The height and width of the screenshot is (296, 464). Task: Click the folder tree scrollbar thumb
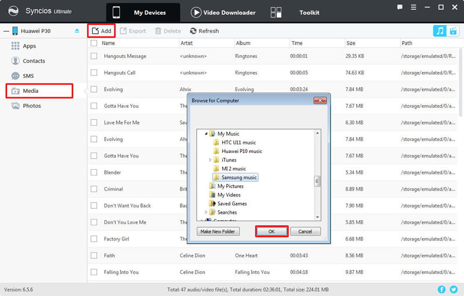(317, 181)
